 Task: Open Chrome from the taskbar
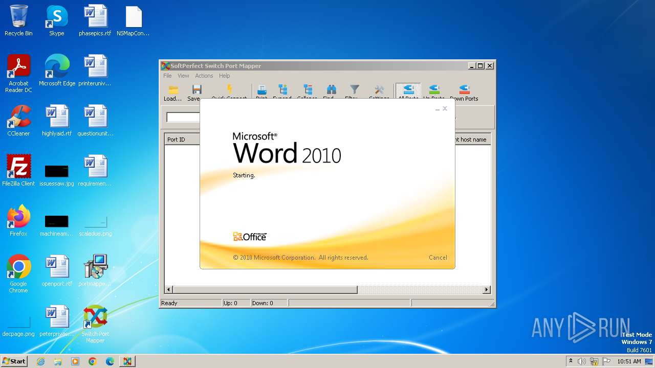click(x=93, y=361)
